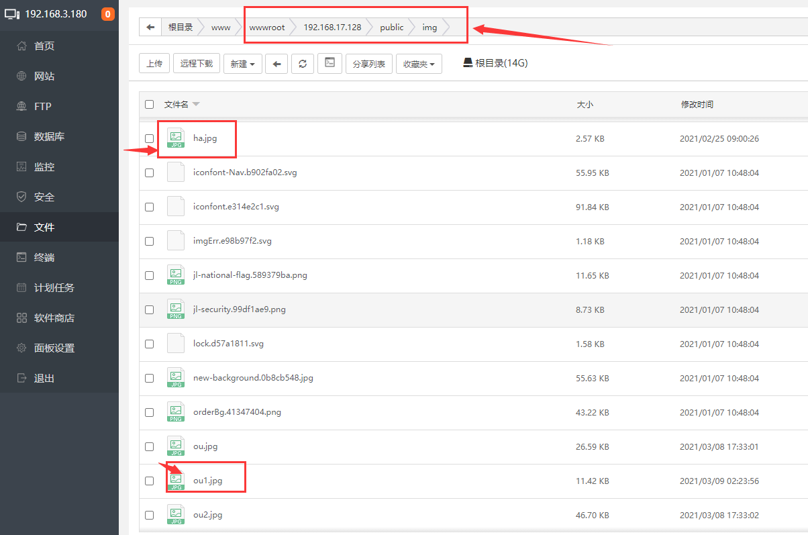Screen dimensions: 808x535
Task: Open 软件商店 in sidebar menu
Action: click(x=54, y=318)
